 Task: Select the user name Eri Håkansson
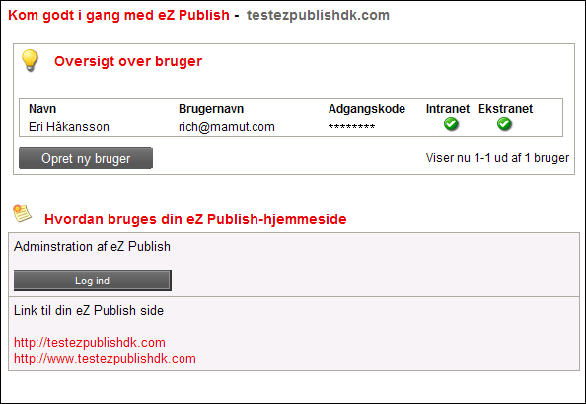pyautogui.click(x=69, y=127)
